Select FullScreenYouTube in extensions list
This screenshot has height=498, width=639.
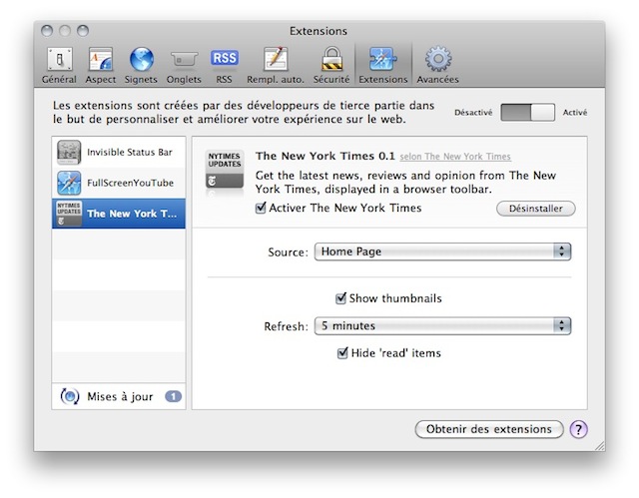119,183
